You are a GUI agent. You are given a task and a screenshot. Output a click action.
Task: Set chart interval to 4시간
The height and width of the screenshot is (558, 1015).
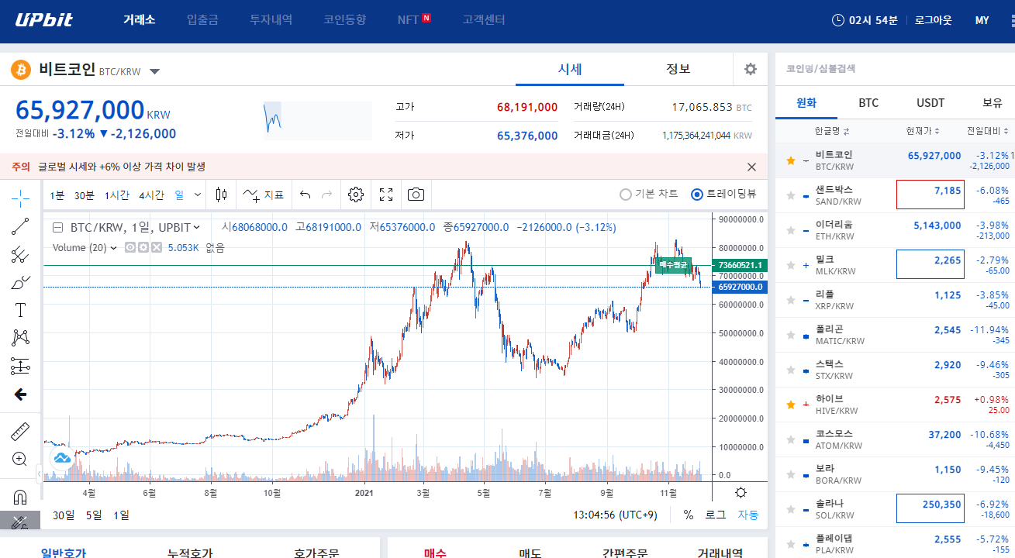tap(151, 195)
